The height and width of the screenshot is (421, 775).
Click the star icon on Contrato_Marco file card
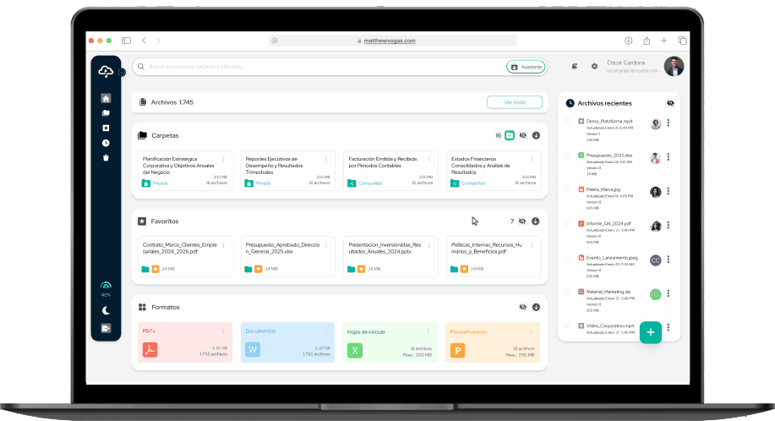pos(156,270)
